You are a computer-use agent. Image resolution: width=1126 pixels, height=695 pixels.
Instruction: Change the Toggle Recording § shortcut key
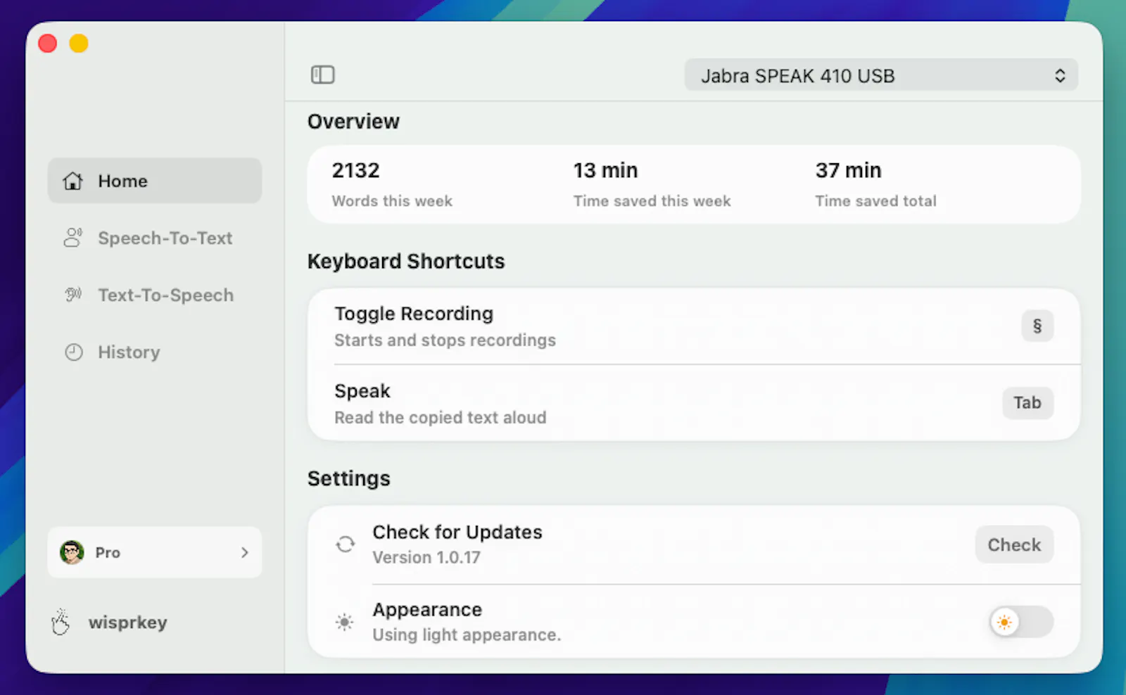pos(1037,326)
